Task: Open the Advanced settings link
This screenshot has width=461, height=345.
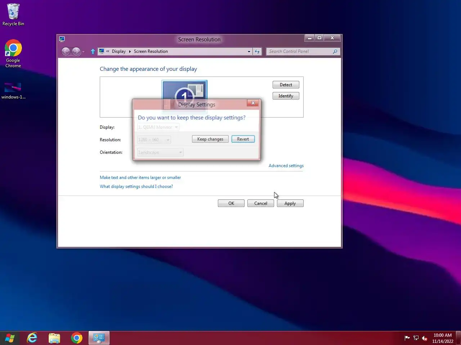Action: [286, 166]
